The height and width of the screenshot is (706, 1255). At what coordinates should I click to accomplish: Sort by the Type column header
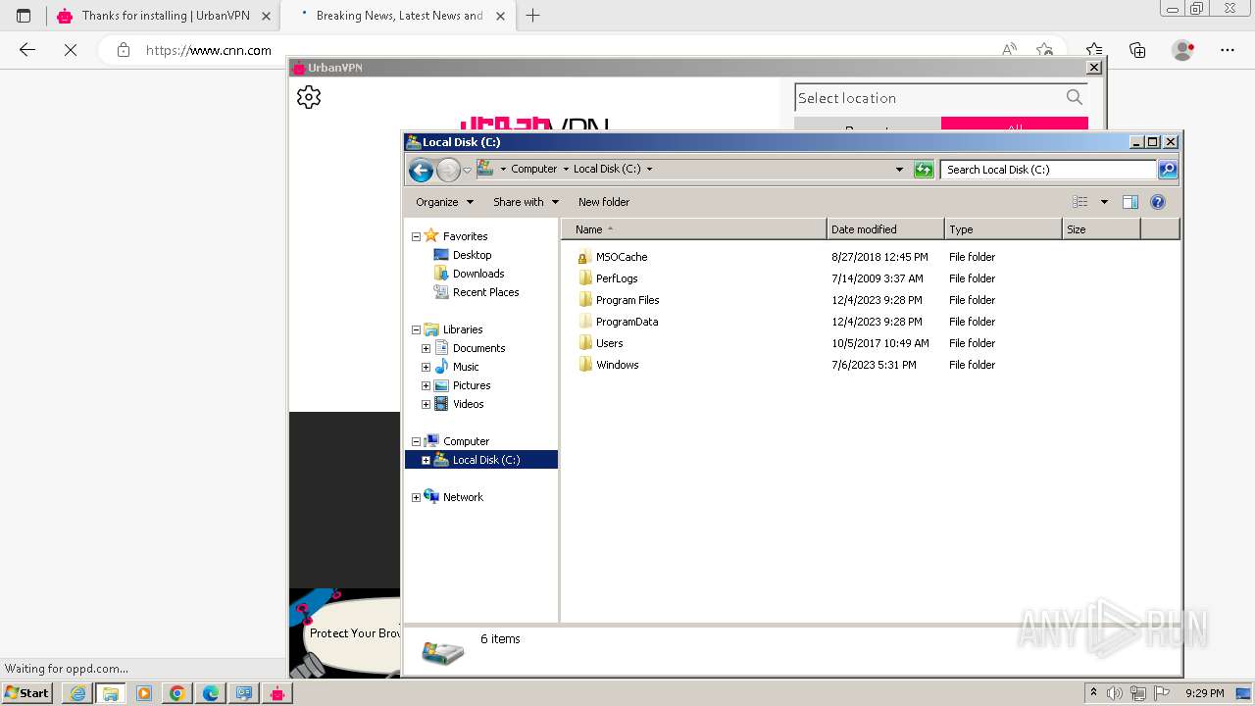(x=1003, y=229)
